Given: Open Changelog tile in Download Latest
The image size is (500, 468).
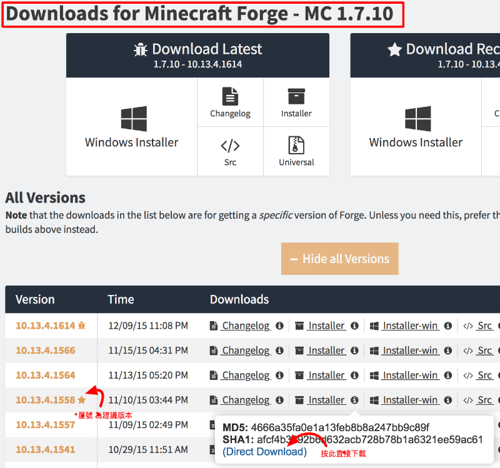Looking at the screenshot, I should pyautogui.click(x=230, y=102).
